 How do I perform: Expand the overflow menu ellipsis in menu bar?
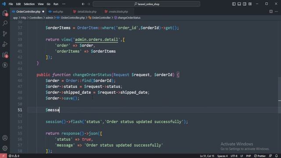(x=64, y=4)
